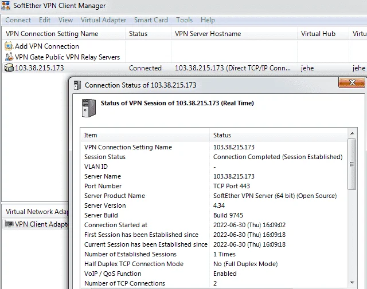The height and width of the screenshot is (289, 367).
Task: Click the 103.38.215.173 connection icon
Action: point(9,68)
